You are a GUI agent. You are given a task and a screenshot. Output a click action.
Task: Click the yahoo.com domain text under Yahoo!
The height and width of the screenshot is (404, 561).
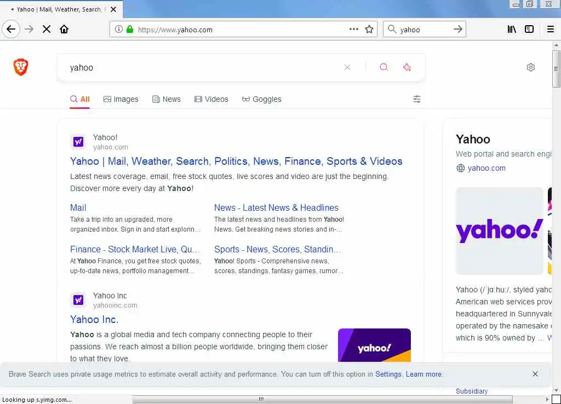tap(111, 147)
